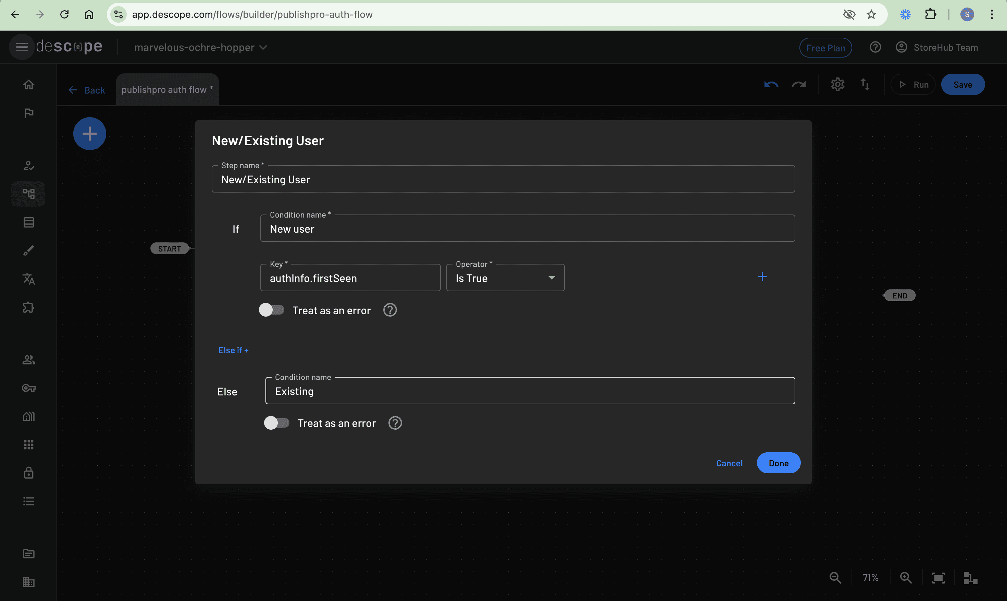
Task: Open Flows section in left sidebar
Action: pos(28,194)
